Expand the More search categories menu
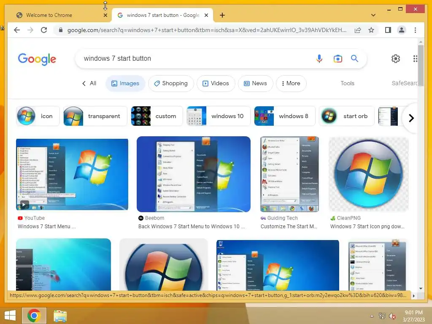432x324 pixels. pos(291,83)
